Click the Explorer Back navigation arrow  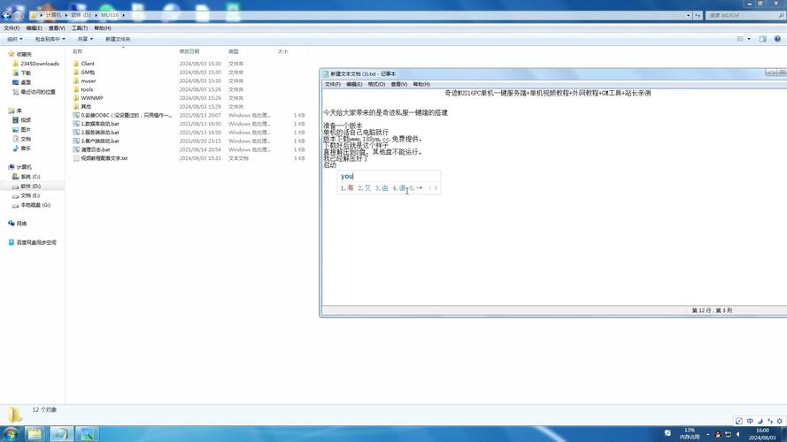(6, 15)
